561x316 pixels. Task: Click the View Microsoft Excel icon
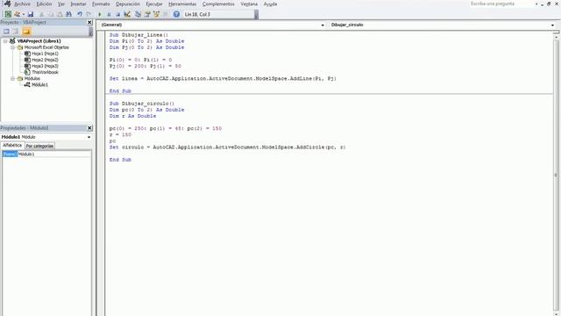(8, 14)
